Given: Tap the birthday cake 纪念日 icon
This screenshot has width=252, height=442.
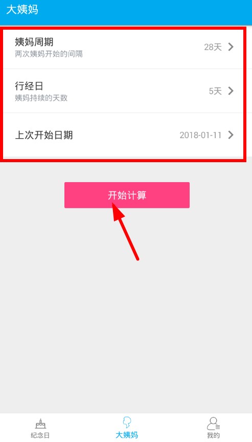Looking at the screenshot, I should (x=40, y=424).
